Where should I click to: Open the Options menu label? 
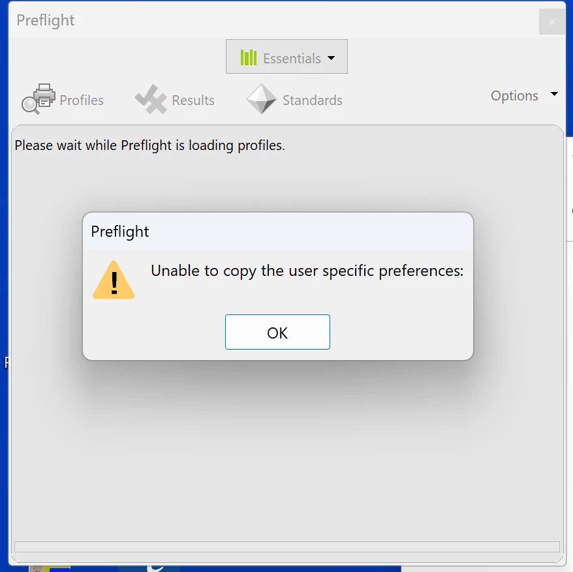pyautogui.click(x=514, y=96)
